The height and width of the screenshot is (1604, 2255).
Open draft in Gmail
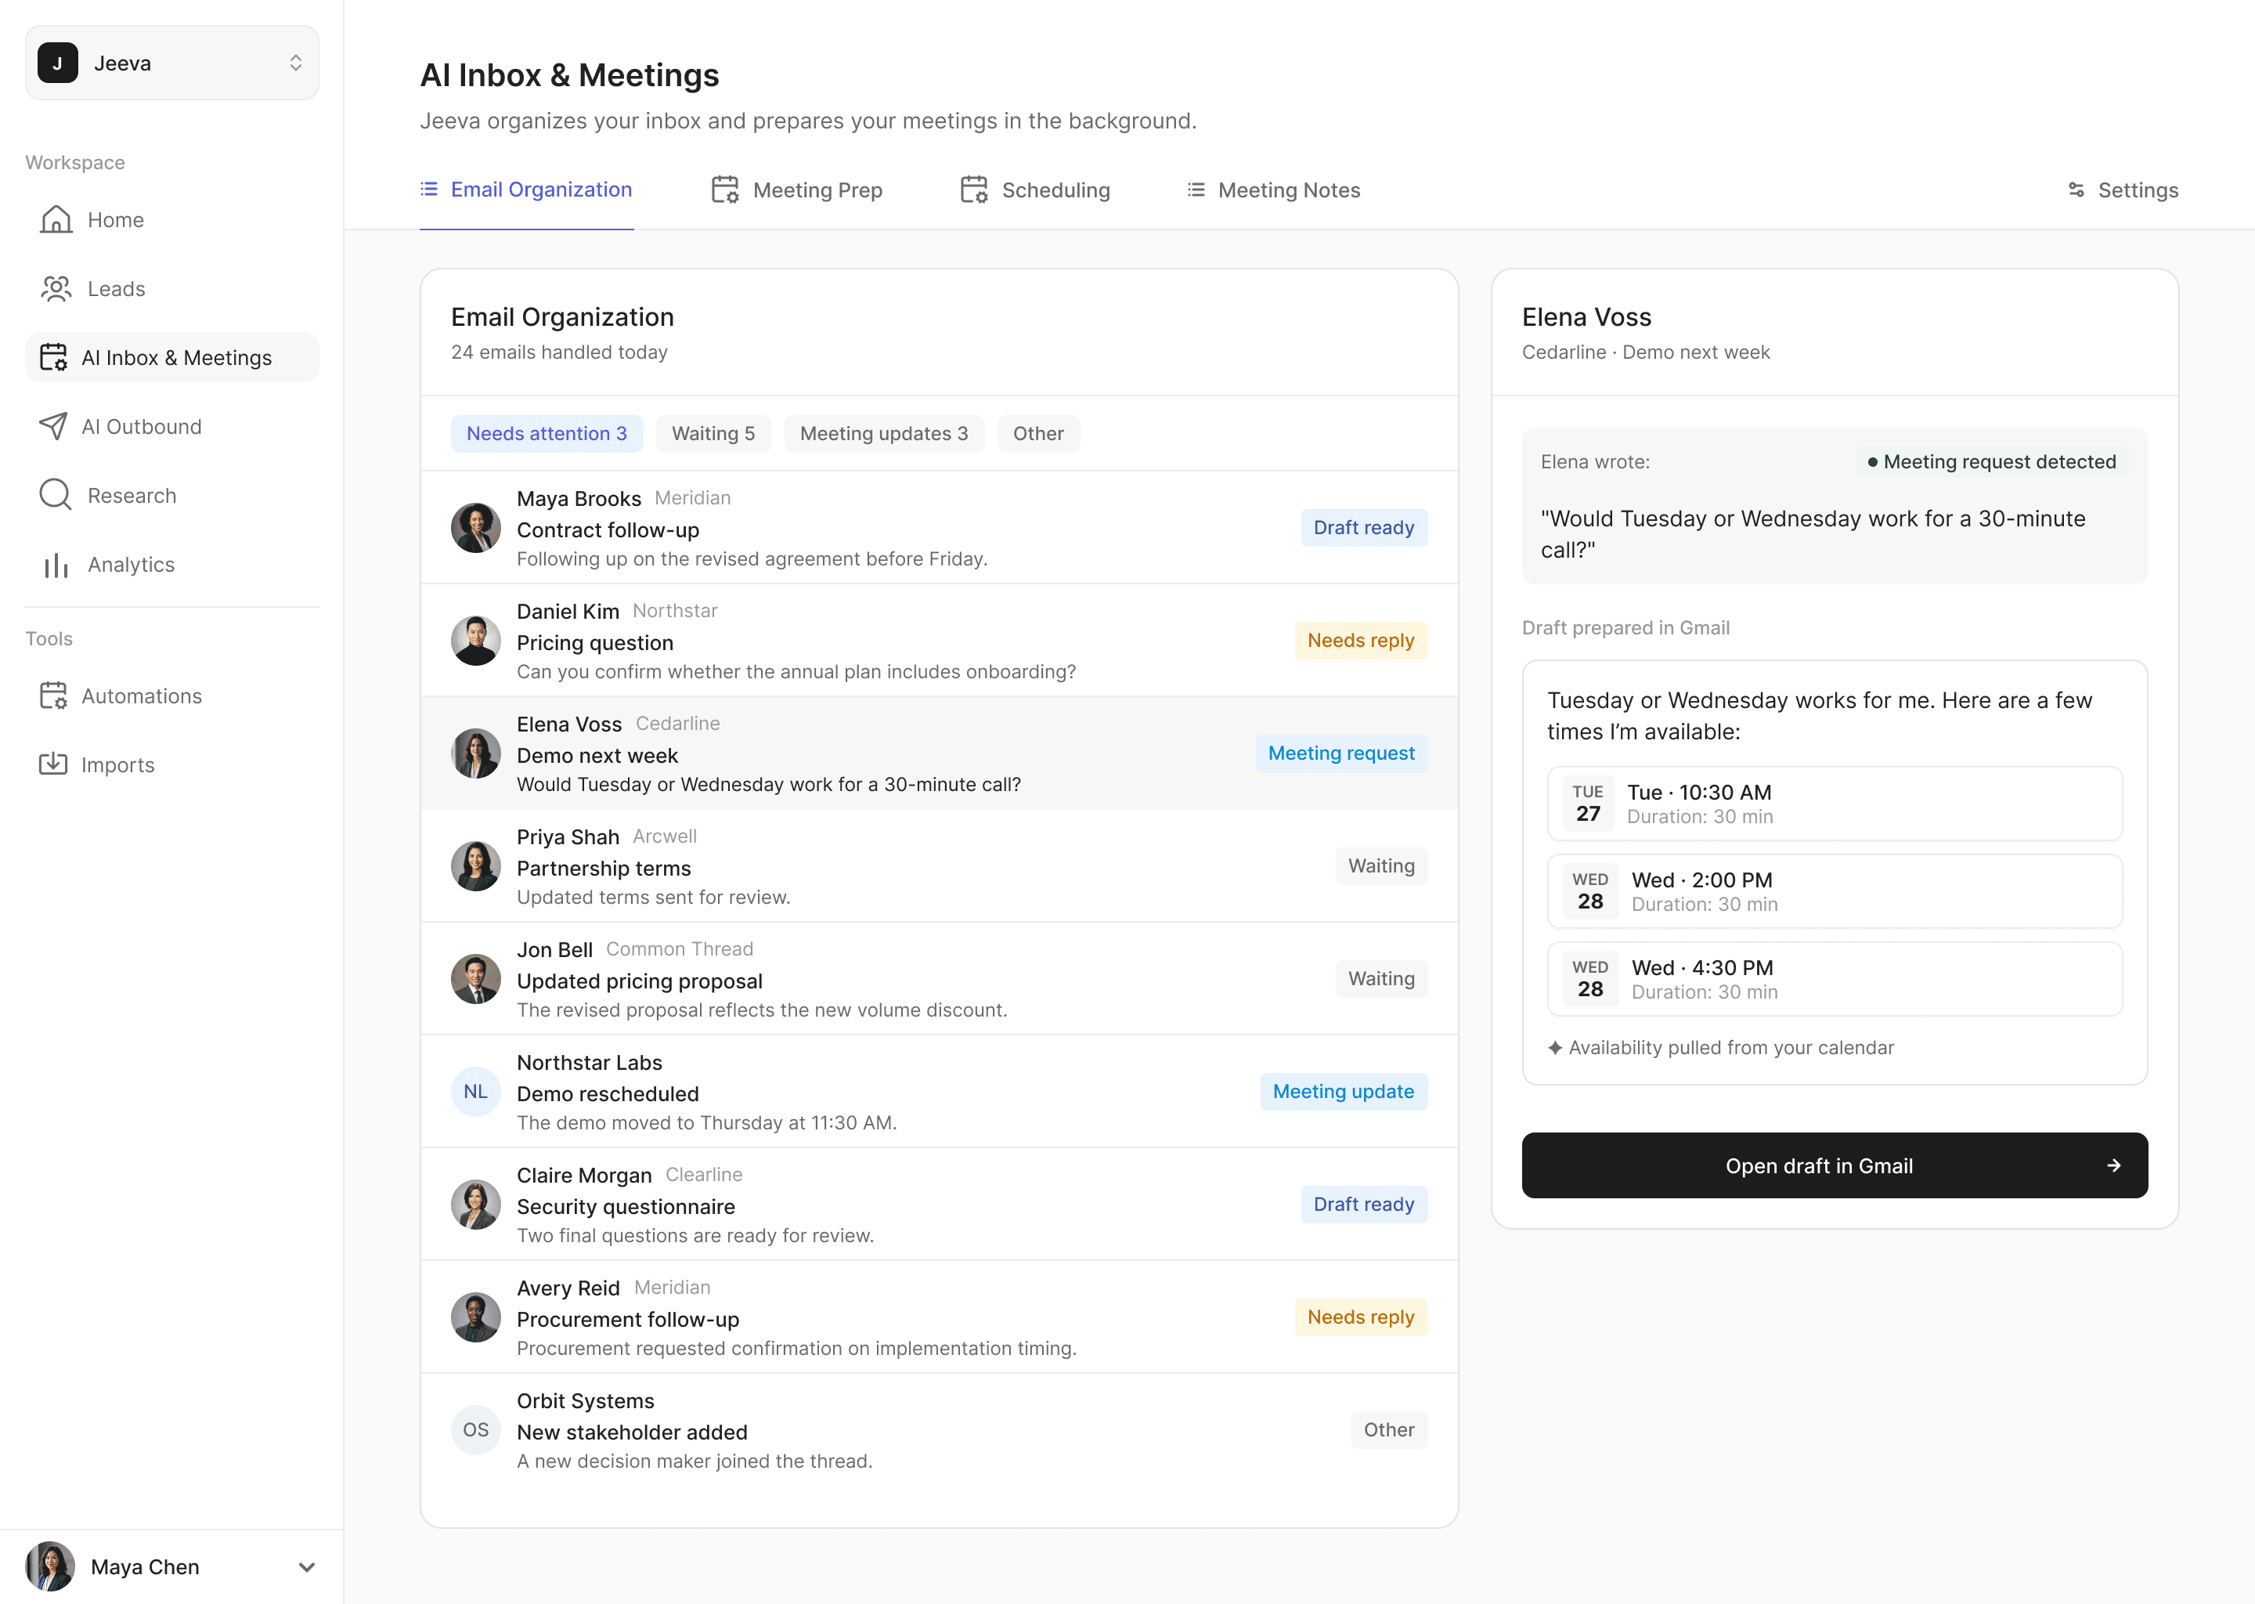[x=1835, y=1165]
